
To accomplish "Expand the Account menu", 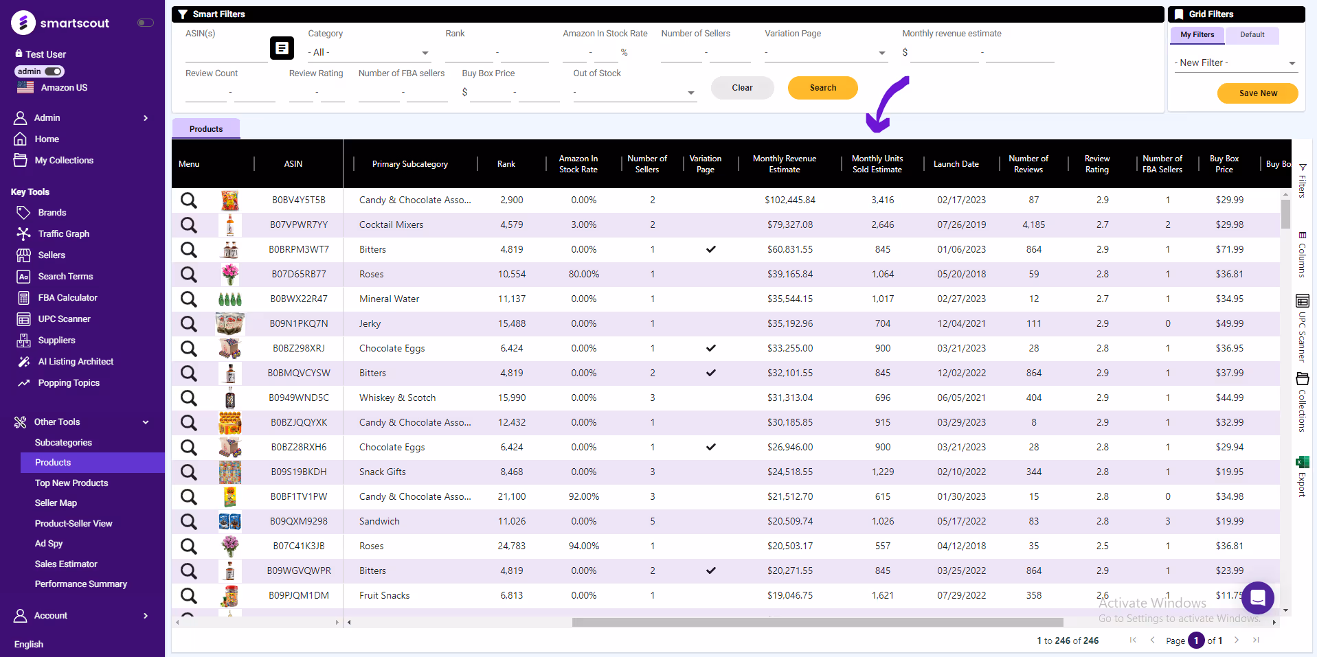I will pyautogui.click(x=82, y=616).
